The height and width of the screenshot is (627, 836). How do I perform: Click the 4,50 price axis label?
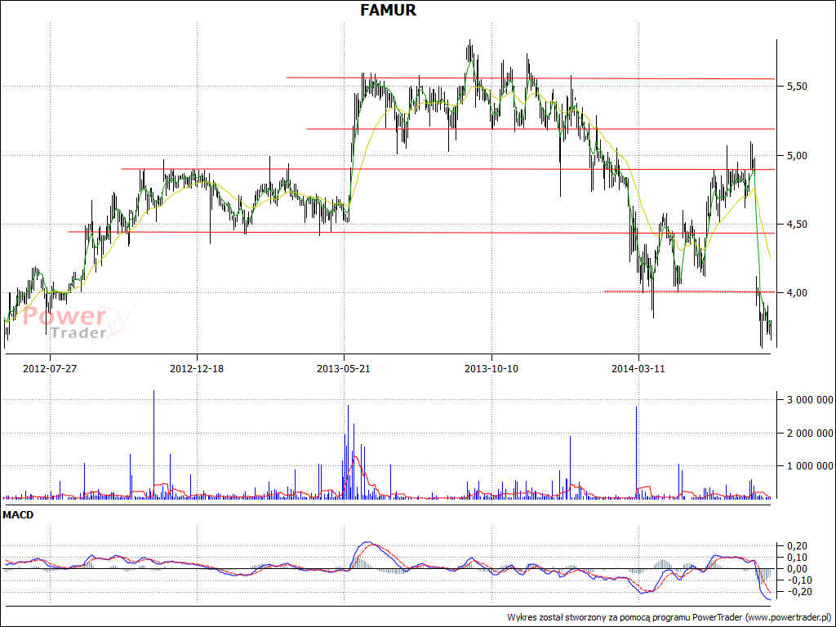point(797,225)
